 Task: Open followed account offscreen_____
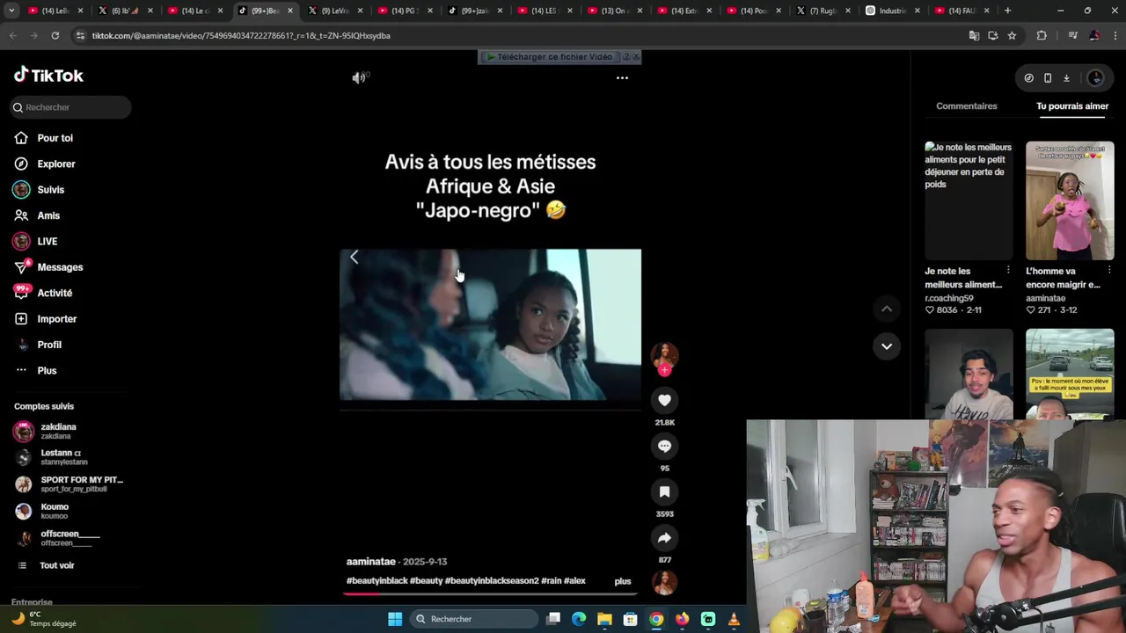(x=69, y=538)
